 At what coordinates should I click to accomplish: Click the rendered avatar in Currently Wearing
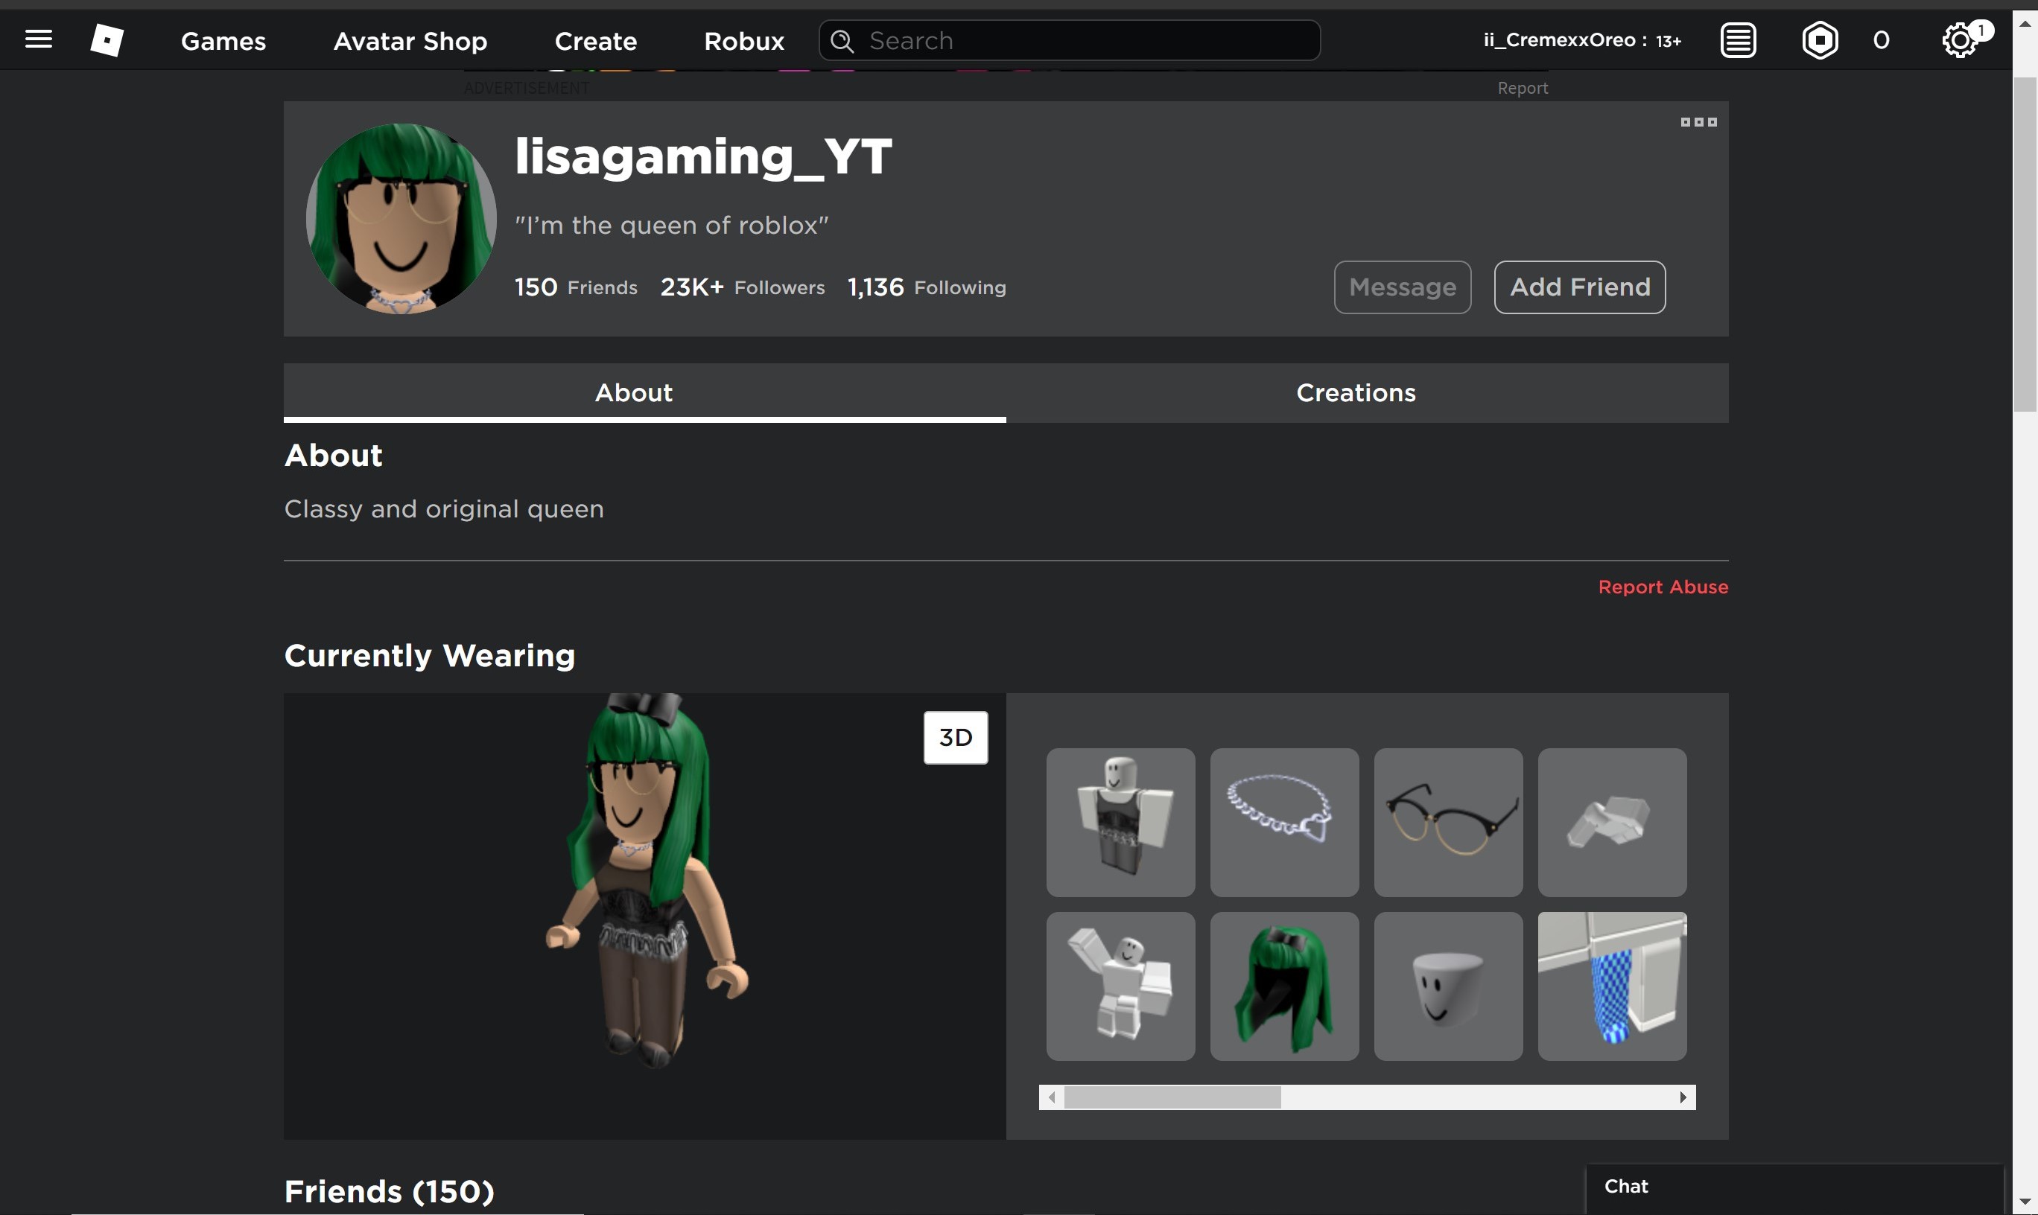tap(647, 880)
